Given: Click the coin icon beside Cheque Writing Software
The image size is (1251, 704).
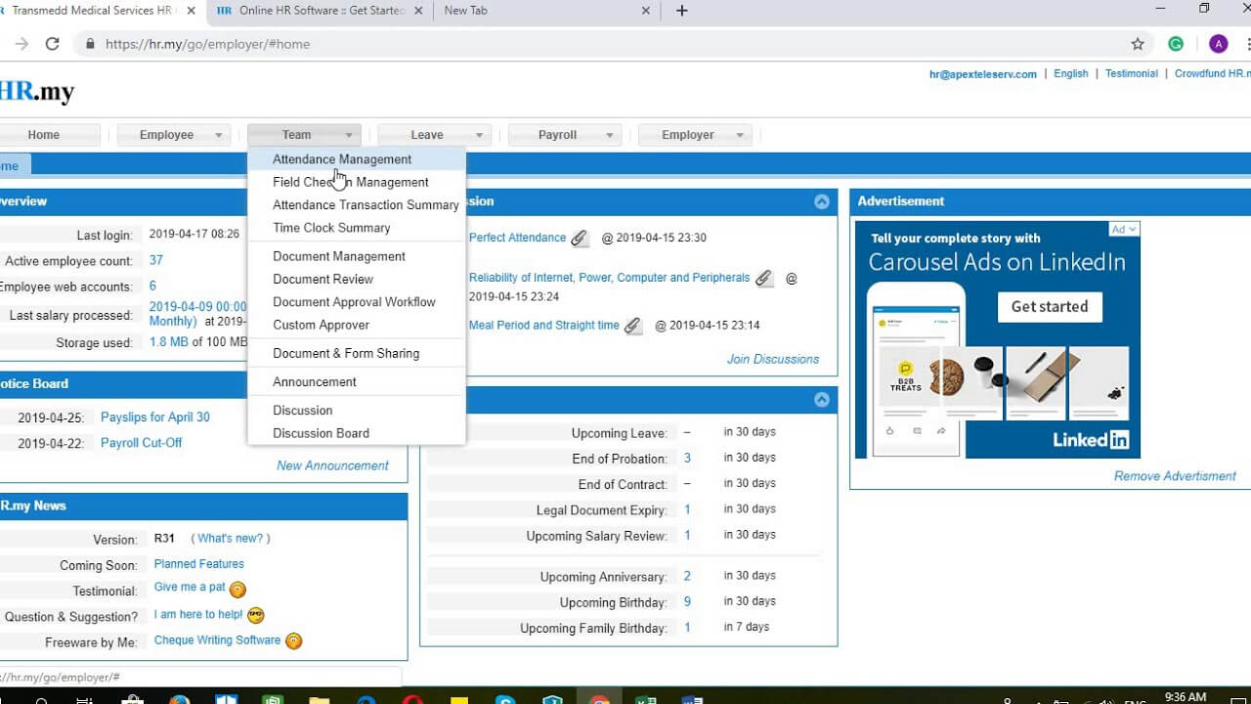Looking at the screenshot, I should click(293, 640).
